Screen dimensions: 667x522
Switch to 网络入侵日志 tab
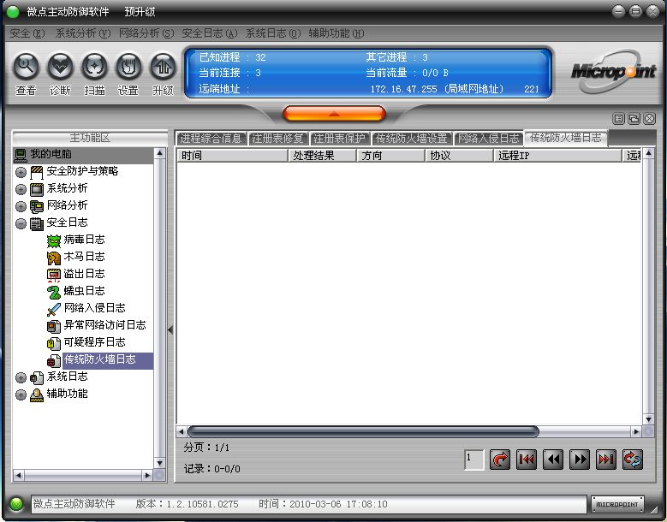(x=488, y=138)
